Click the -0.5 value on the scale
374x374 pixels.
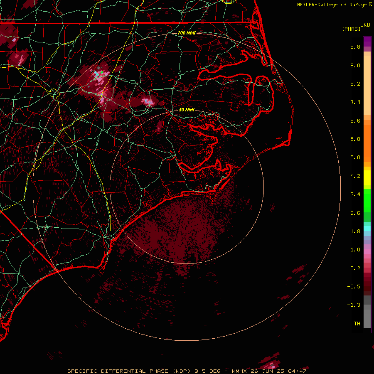click(x=354, y=287)
